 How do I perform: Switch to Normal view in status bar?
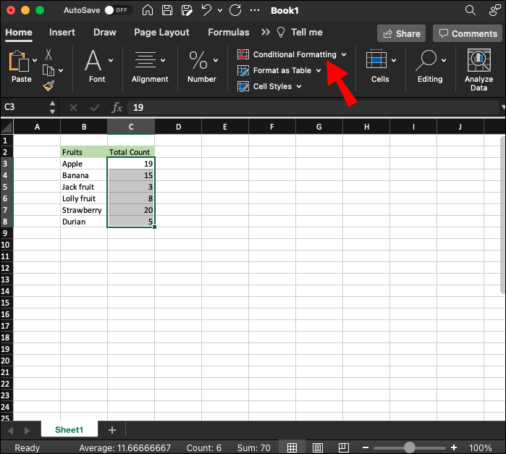291,447
